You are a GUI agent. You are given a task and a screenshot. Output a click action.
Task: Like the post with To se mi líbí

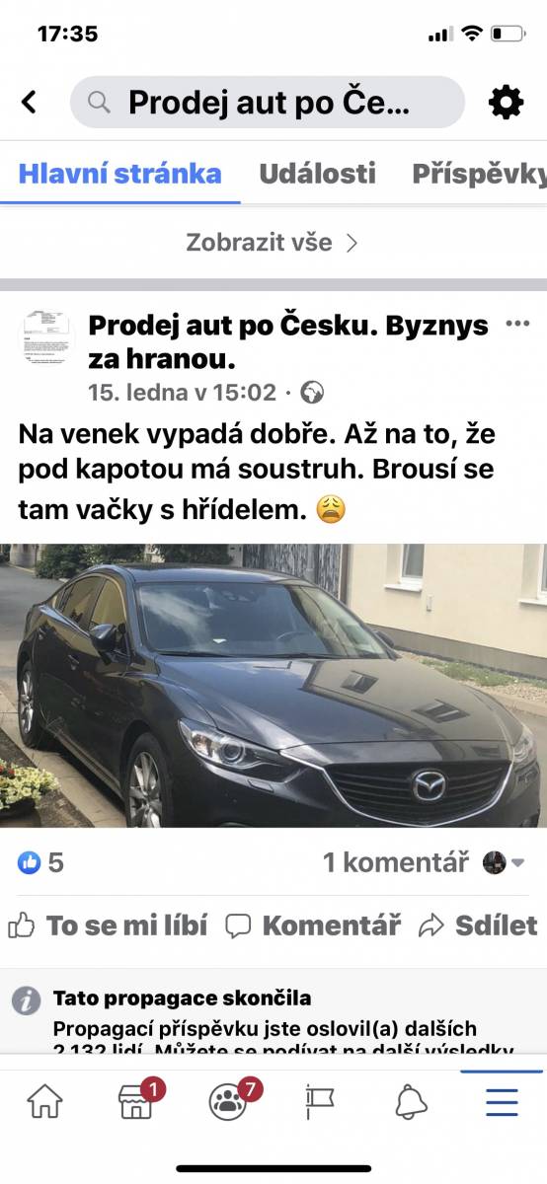pos(108,925)
